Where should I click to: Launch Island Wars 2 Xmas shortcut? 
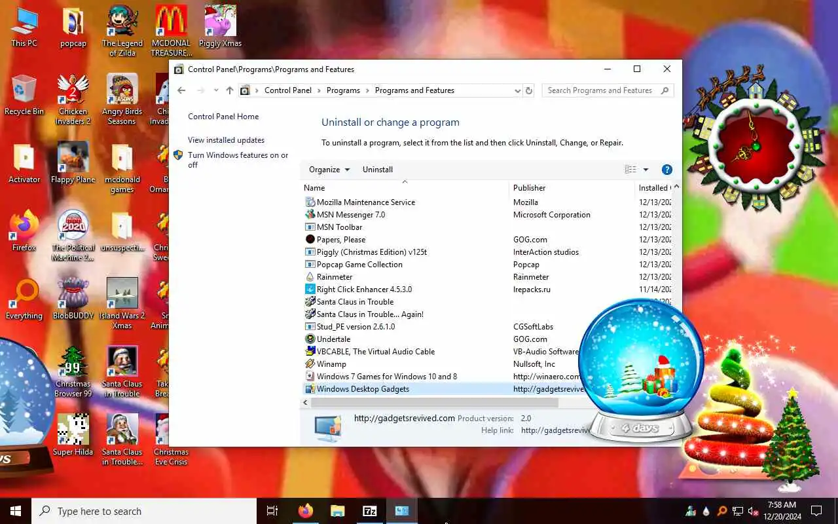[x=122, y=303]
